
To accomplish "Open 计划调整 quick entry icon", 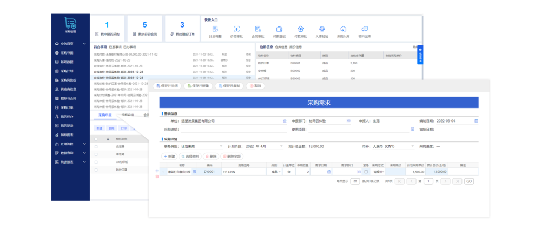I will tap(215, 29).
